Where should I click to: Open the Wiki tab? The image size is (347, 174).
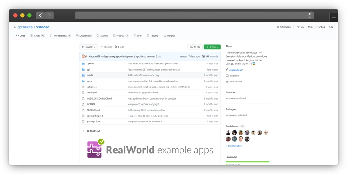[x=137, y=36]
